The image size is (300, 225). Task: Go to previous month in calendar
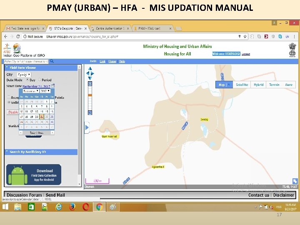[x=21, y=132]
